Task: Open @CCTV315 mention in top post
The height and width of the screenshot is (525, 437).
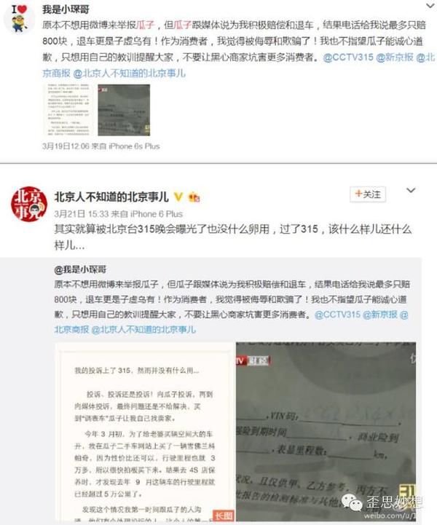Action: point(348,58)
